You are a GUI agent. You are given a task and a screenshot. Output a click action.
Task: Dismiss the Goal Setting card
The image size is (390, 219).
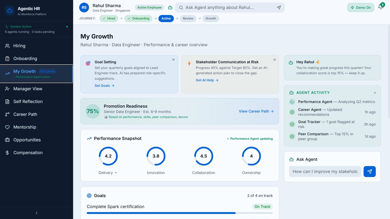173,60
